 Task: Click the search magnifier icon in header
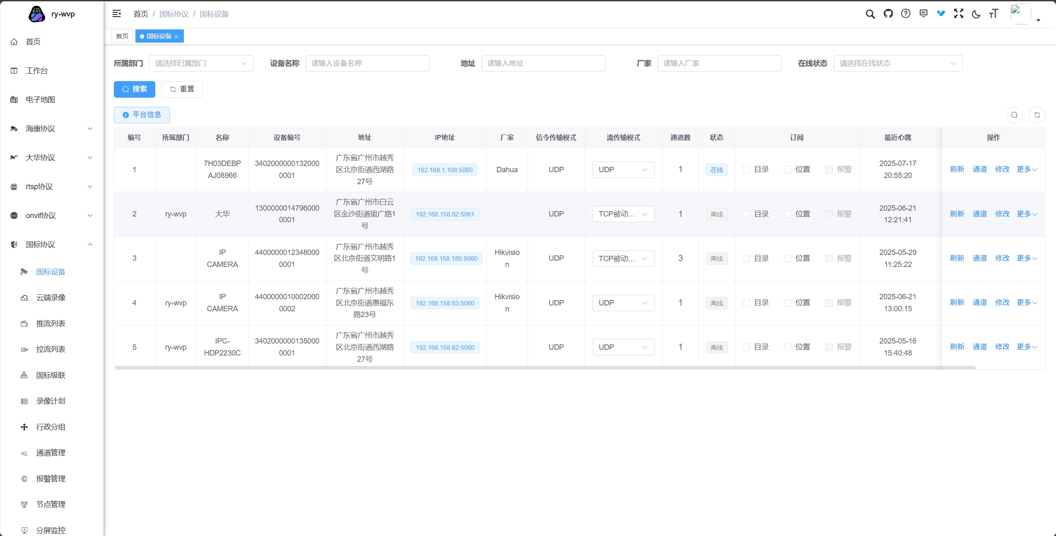click(x=870, y=14)
